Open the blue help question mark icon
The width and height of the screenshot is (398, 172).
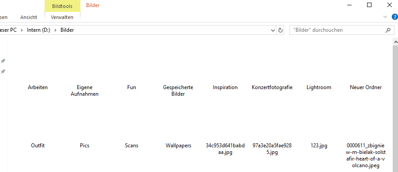[x=395, y=17]
